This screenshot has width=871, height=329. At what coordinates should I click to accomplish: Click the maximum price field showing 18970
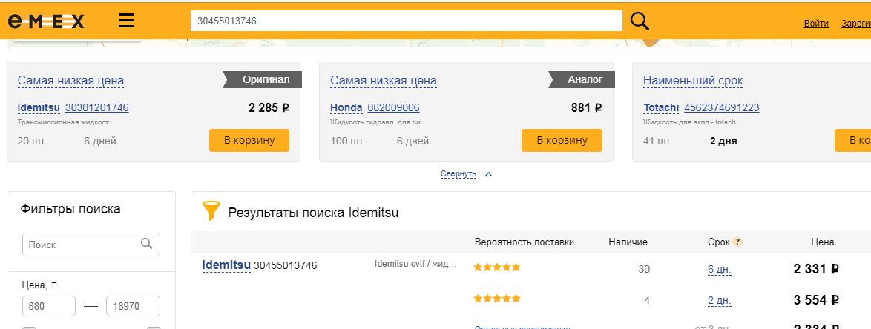click(x=133, y=306)
